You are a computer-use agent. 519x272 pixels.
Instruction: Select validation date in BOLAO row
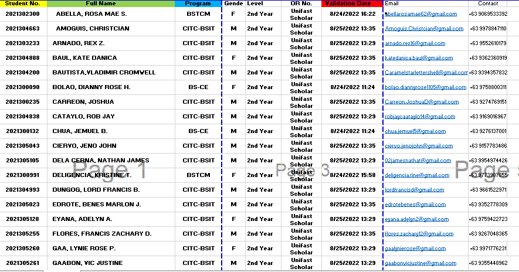point(352,87)
